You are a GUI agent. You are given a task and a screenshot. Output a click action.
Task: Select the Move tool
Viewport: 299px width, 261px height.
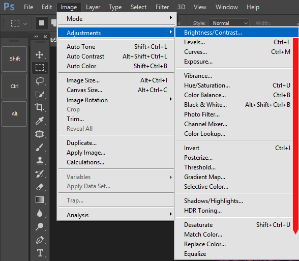[40, 54]
